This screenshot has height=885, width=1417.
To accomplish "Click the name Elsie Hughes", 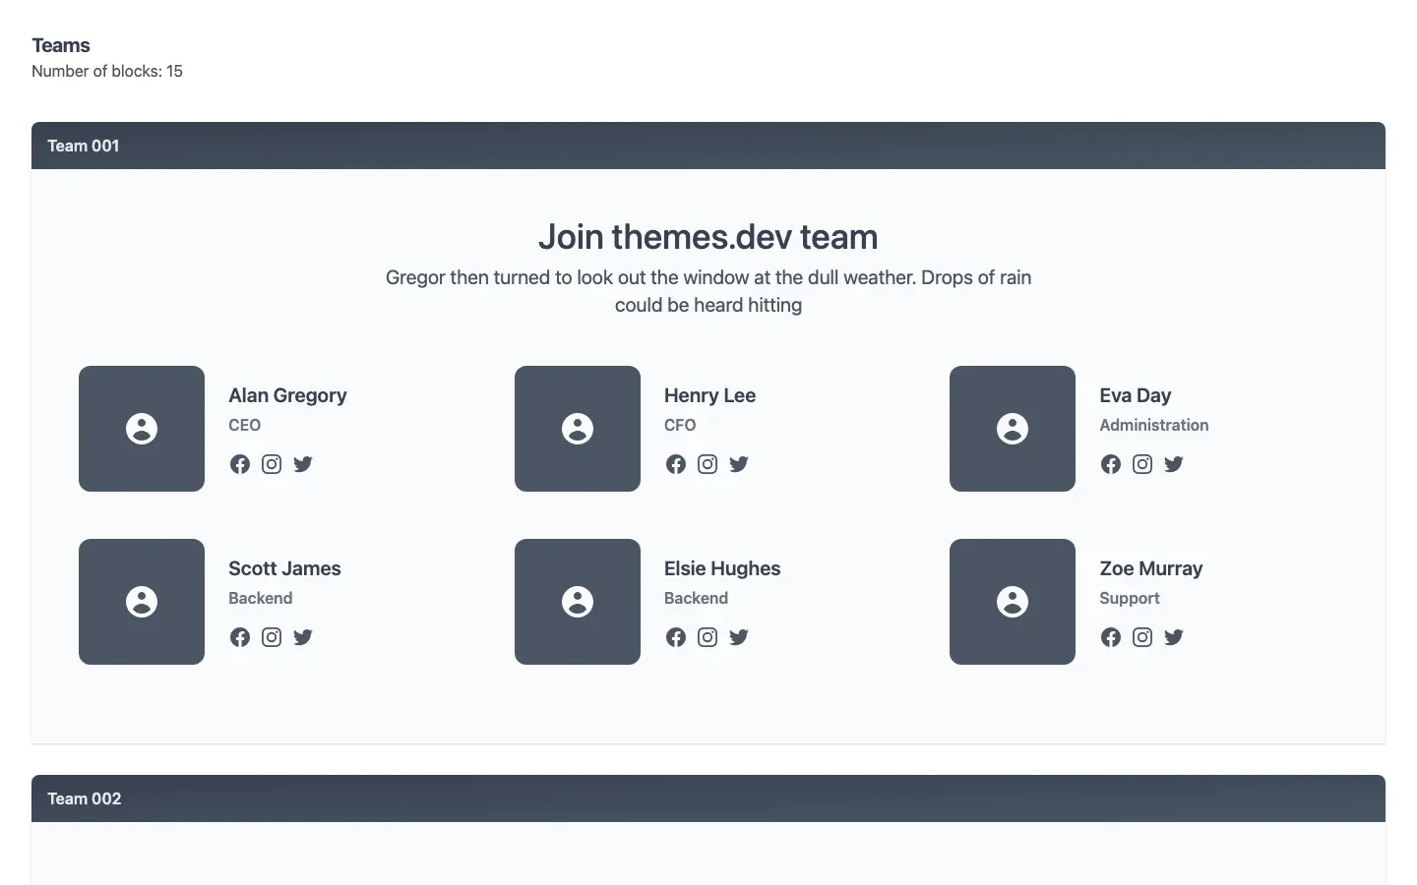I will point(722,568).
